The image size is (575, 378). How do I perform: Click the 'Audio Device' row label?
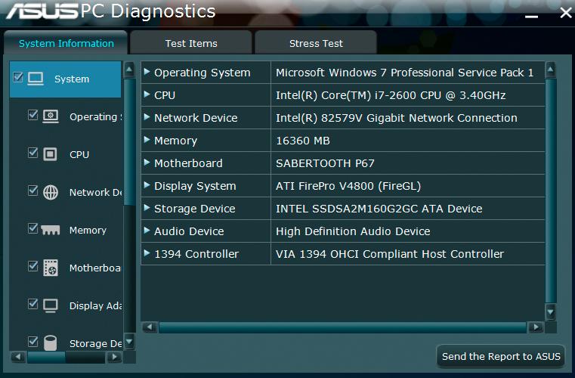click(x=189, y=231)
